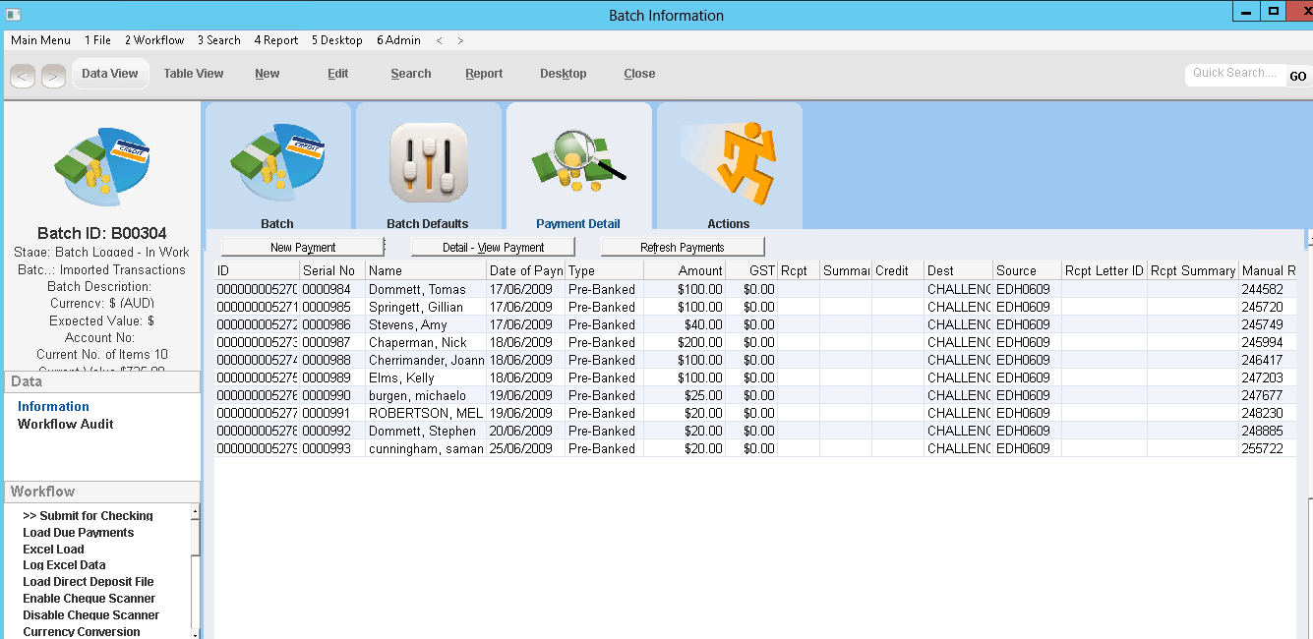Open the Batch Defaults sliders icon tab
Image resolution: width=1313 pixels, height=639 pixels.
pyautogui.click(x=428, y=166)
